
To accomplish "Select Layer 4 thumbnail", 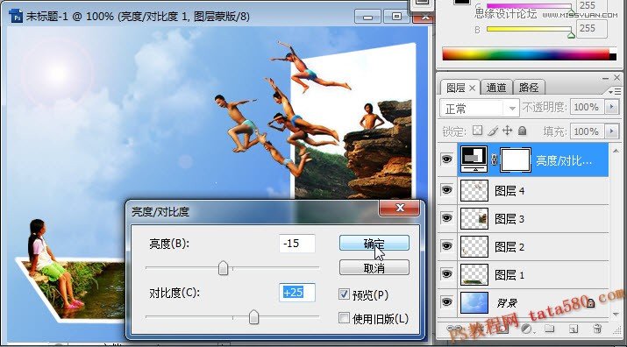I will tap(474, 190).
